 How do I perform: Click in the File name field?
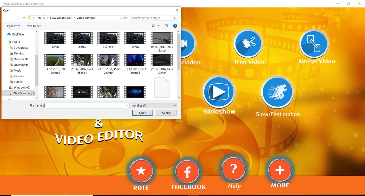(86, 105)
